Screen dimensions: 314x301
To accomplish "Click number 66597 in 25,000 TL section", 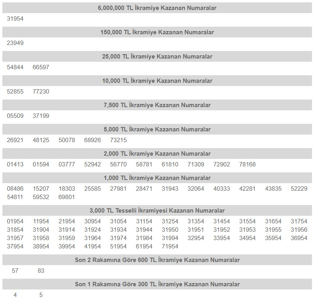I will 41,67.
